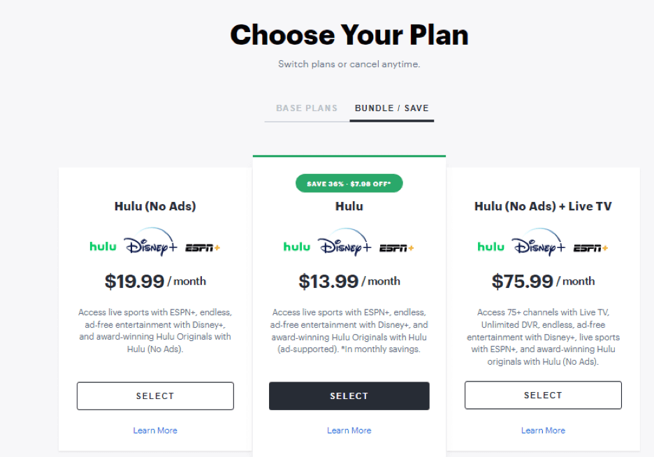Click the hulu logo in the Live TV card

490,245
